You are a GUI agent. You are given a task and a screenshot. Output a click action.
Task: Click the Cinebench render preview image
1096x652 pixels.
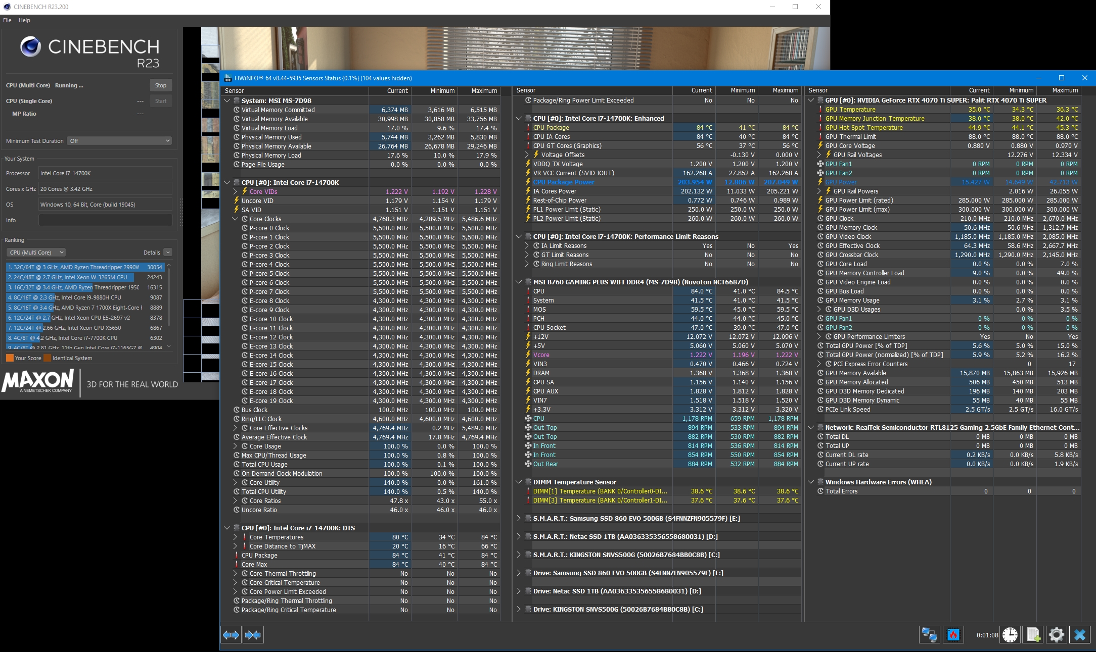point(515,48)
